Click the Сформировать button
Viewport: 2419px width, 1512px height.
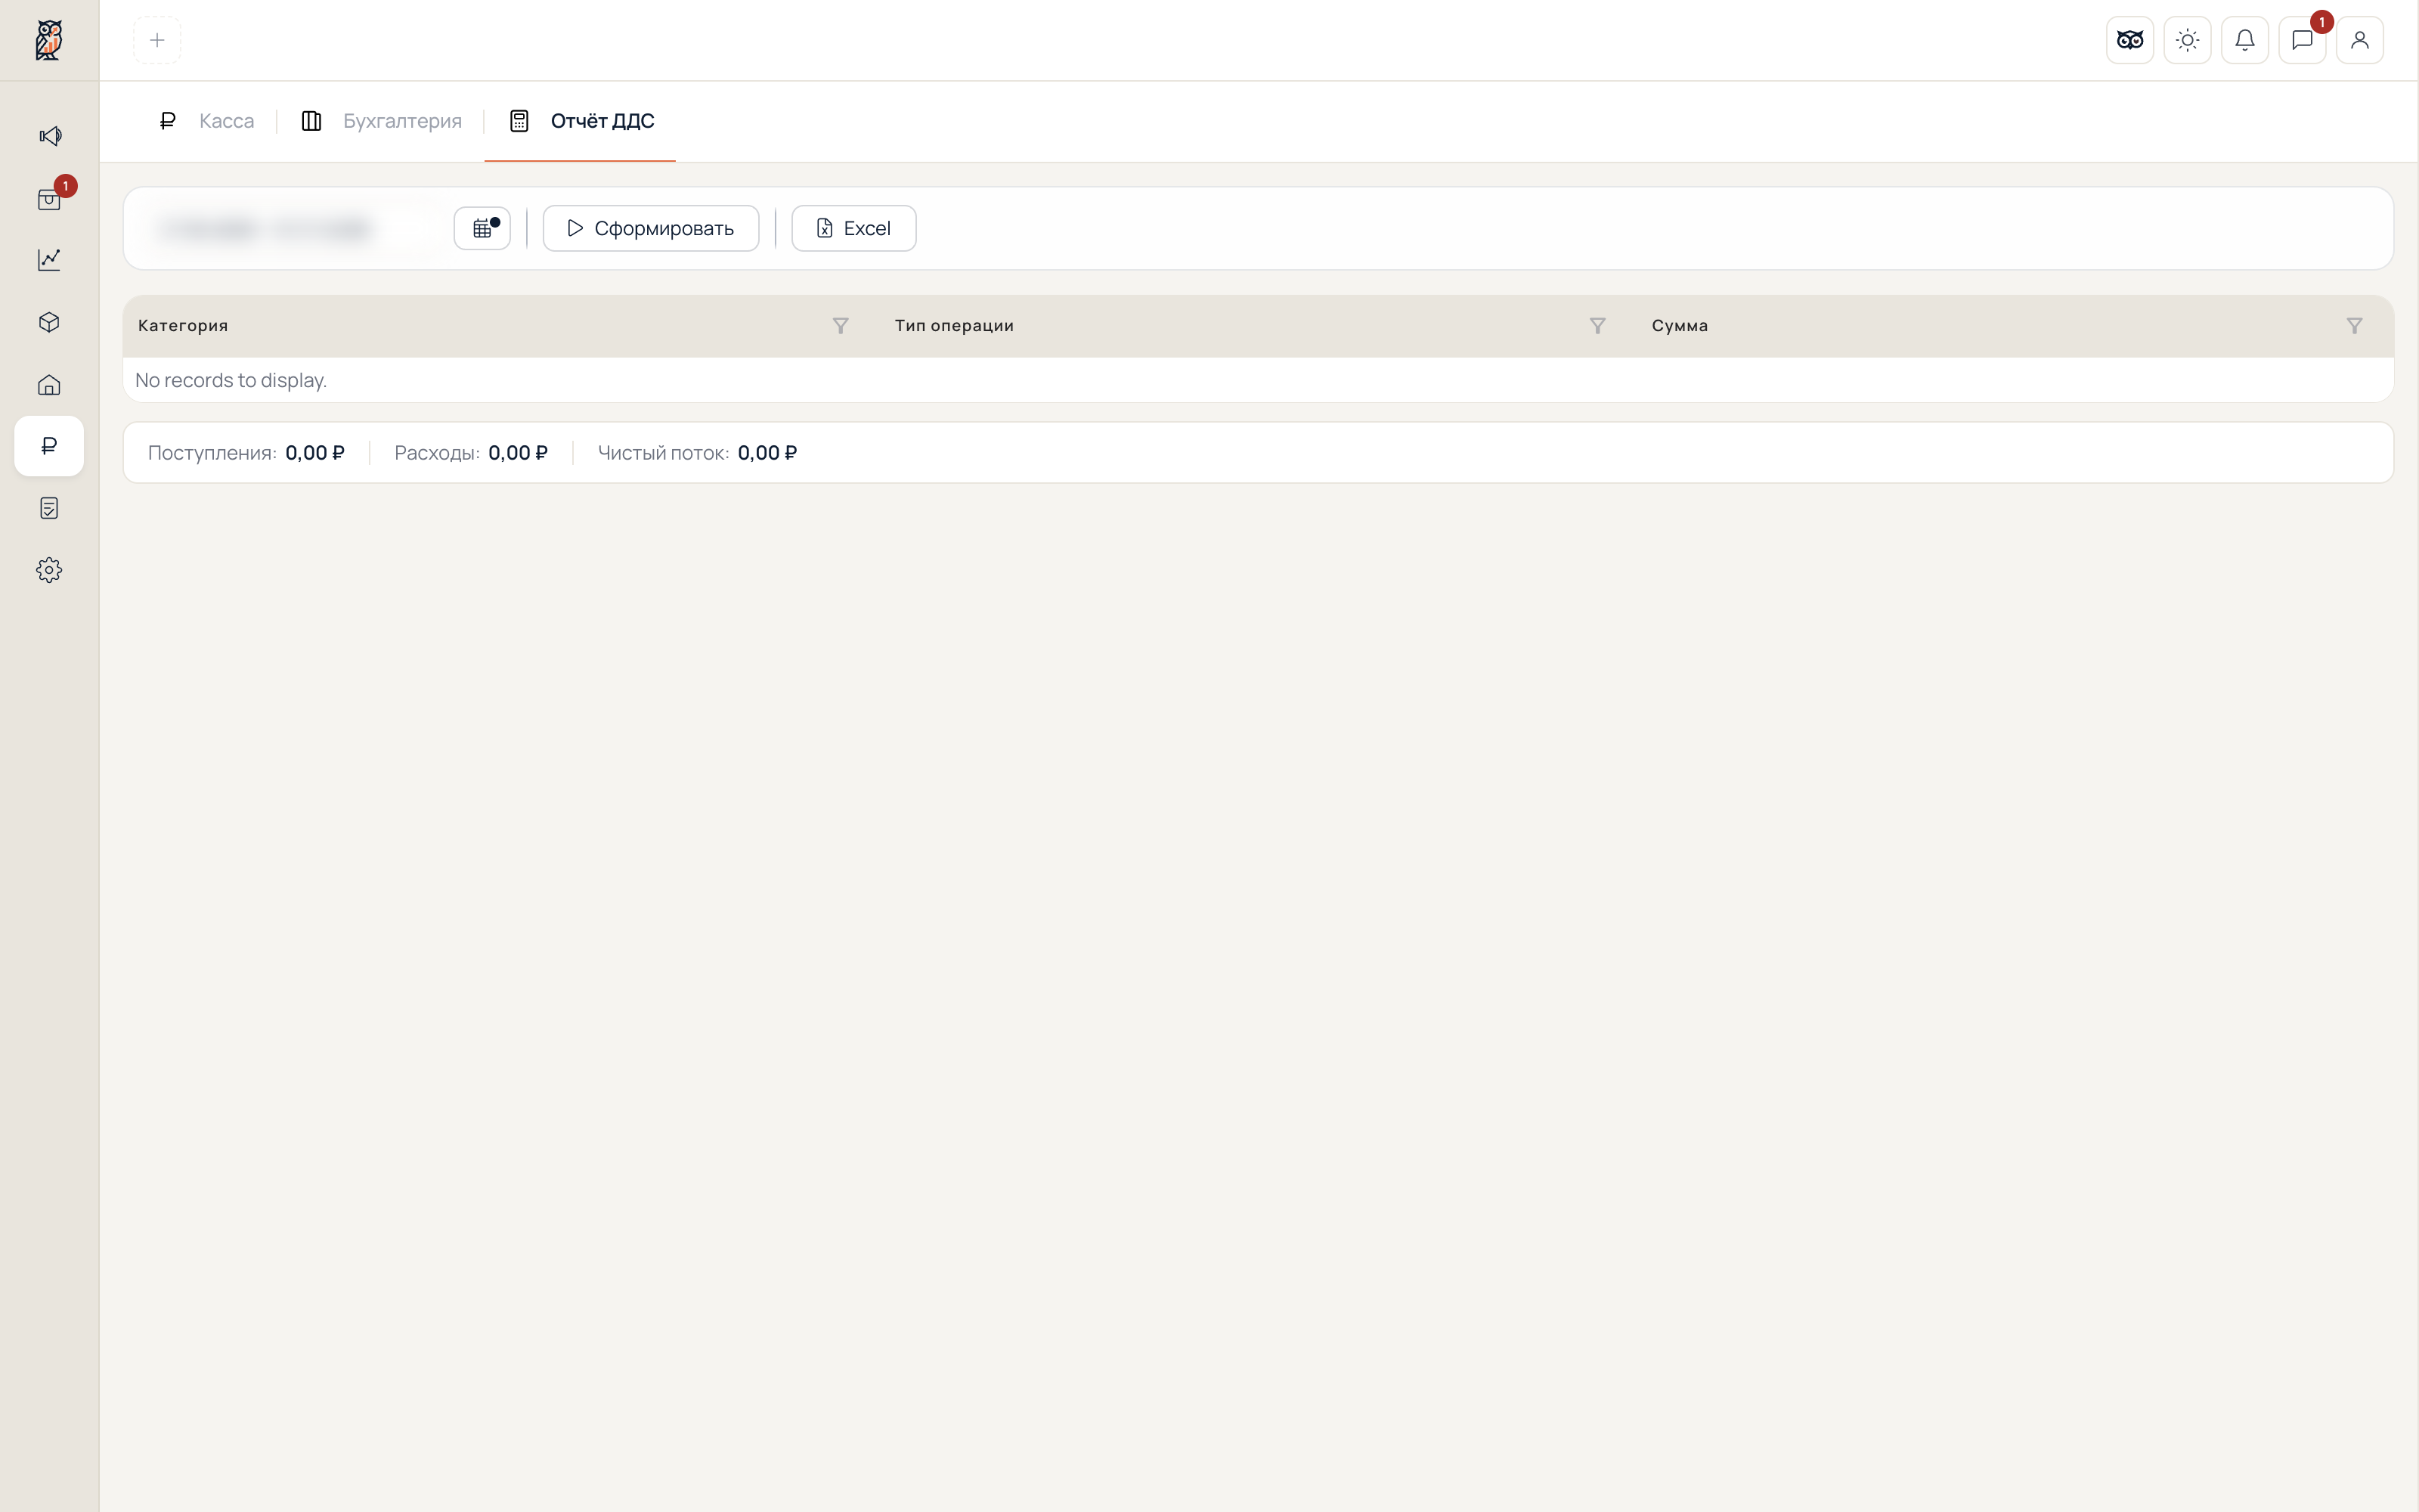[x=651, y=228]
